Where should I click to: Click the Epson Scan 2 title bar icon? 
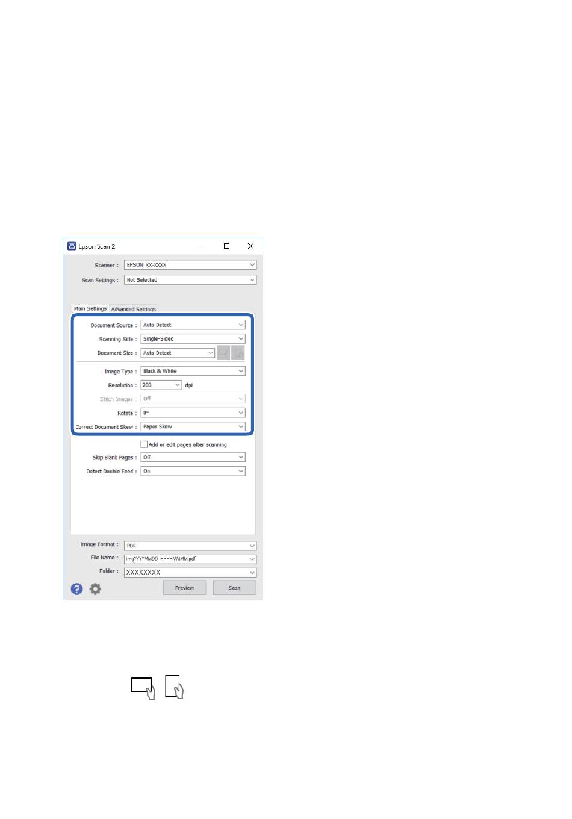pos(71,246)
